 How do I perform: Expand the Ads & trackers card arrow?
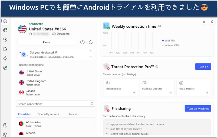(x=207, y=93)
